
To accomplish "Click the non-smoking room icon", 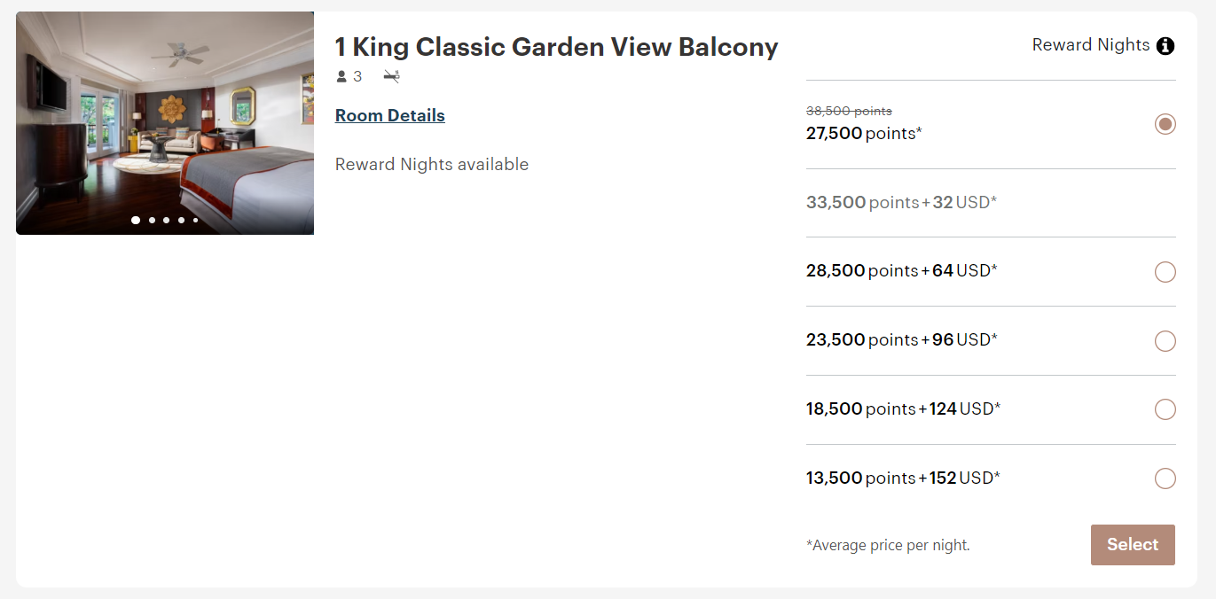I will click(x=390, y=76).
